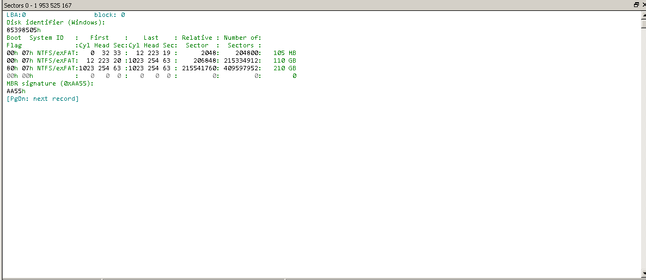
Task: Click the '210 GB' partition size
Action: tap(285, 68)
